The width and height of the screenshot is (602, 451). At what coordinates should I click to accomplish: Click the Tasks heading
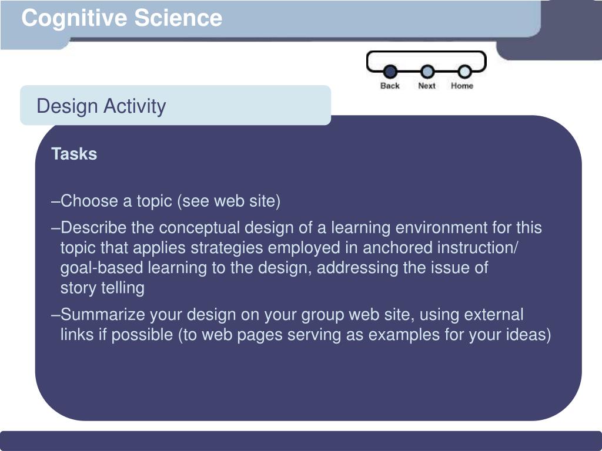point(74,154)
